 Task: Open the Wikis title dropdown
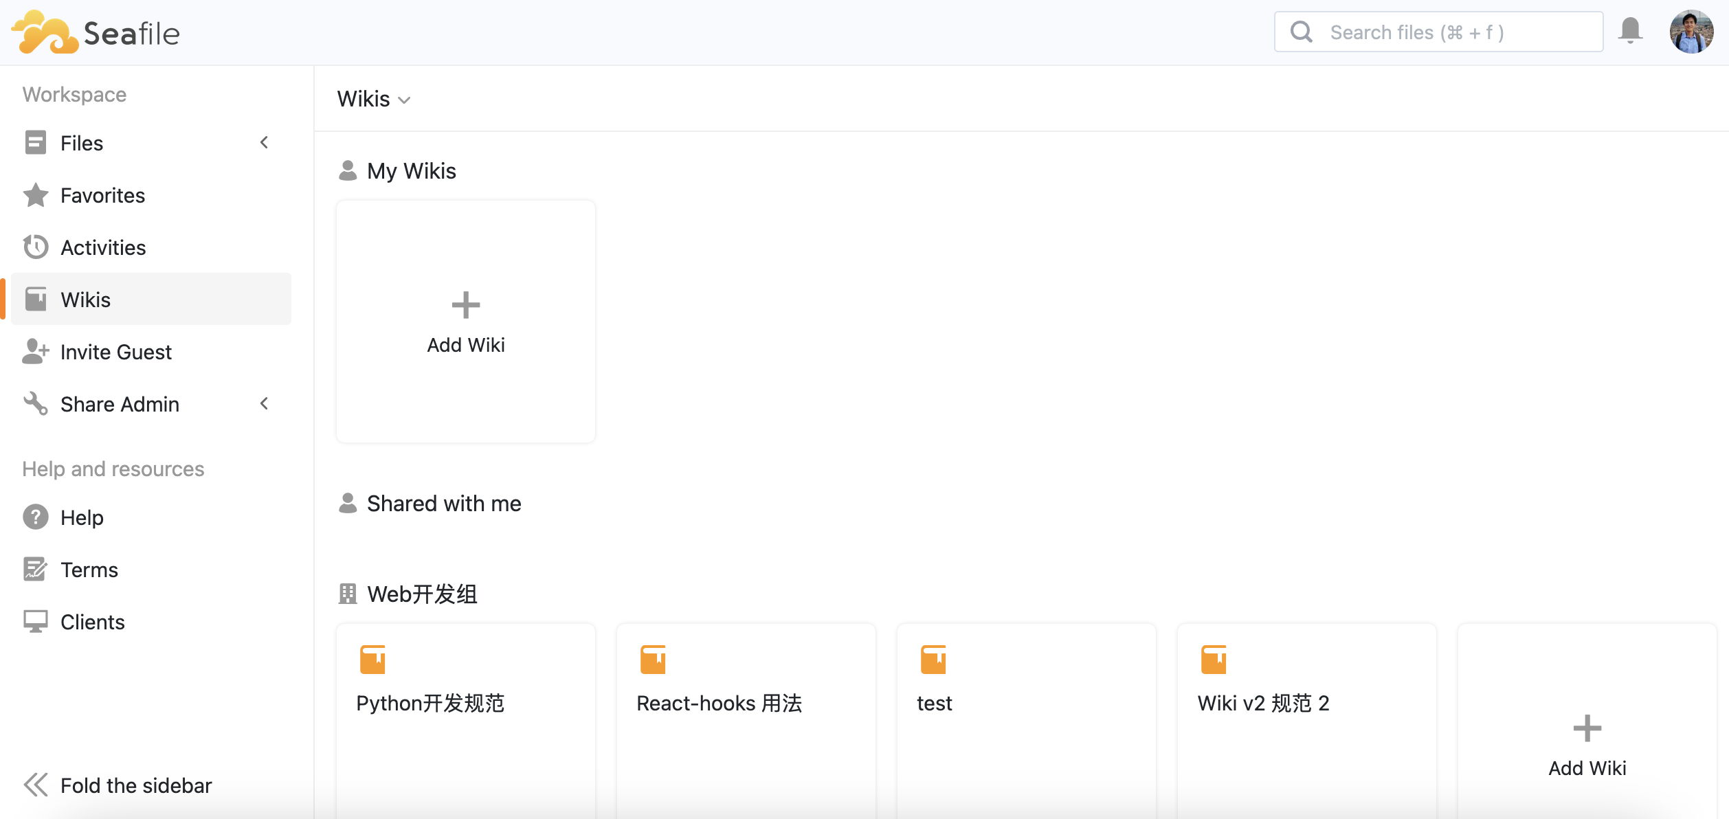point(374,100)
